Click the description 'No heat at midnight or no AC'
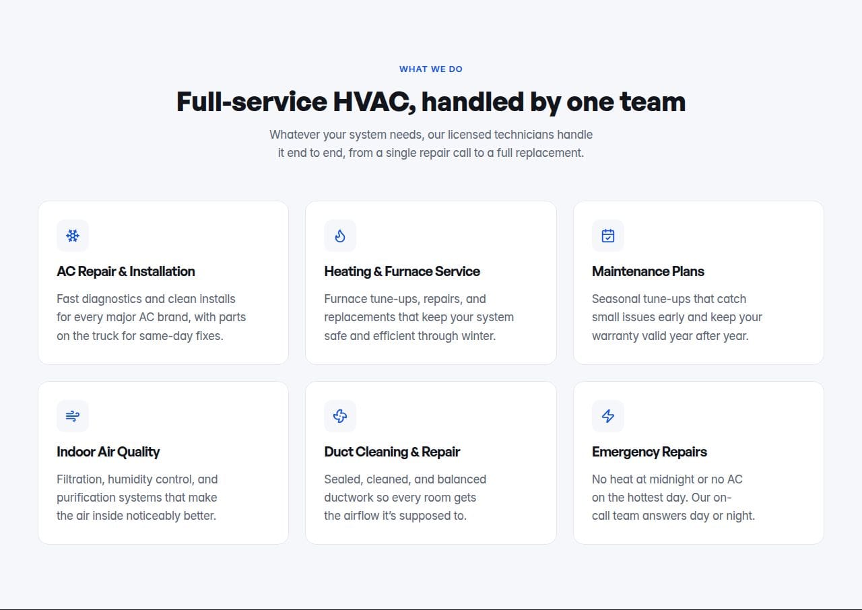Image resolution: width=862 pixels, height=610 pixels. 673,498
